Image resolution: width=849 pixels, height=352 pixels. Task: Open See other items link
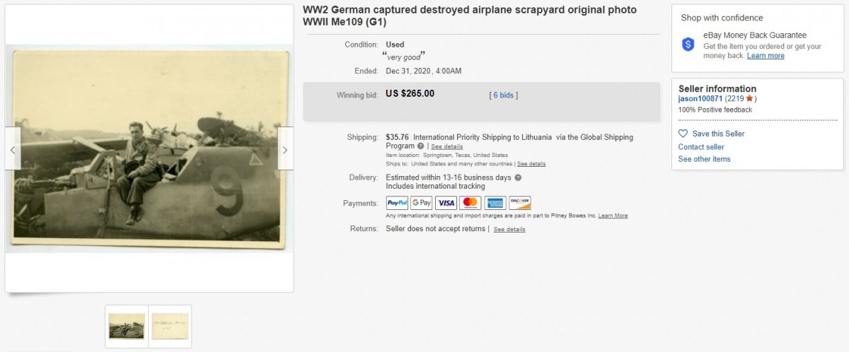[704, 159]
